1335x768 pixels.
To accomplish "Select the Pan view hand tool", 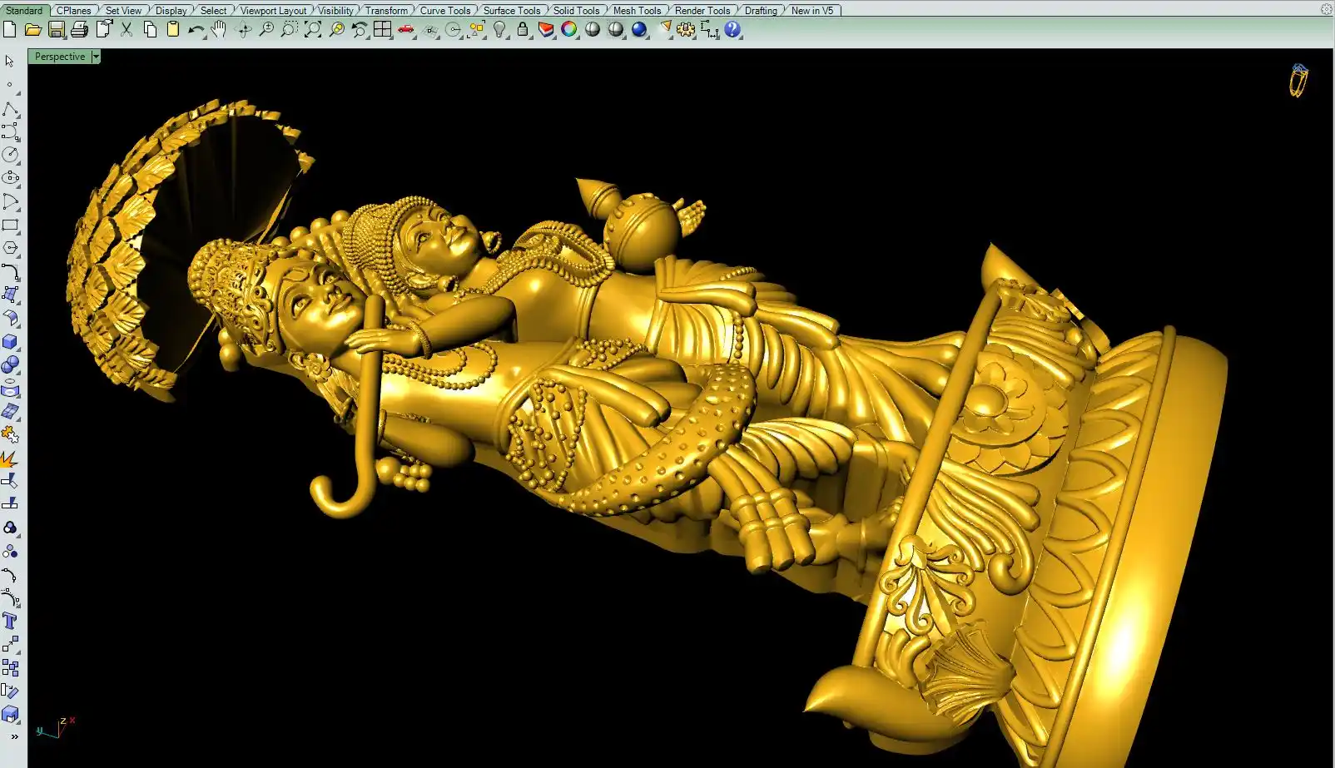I will (219, 30).
